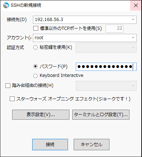The image size is (142, 157).
Task: Open ターミナルとログ設定(T)... button
Action: click(x=101, y=115)
